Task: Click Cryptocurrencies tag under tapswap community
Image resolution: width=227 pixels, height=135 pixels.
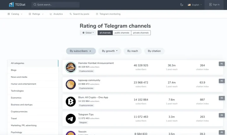Action: [x=86, y=88]
